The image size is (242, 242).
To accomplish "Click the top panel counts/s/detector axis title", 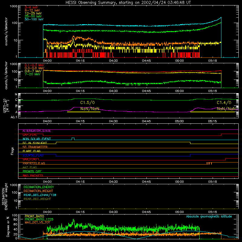I will (x=6, y=31).
